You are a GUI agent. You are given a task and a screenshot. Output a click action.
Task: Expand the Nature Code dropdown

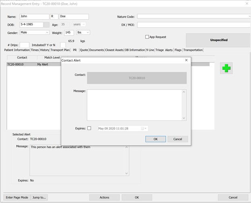249,16
